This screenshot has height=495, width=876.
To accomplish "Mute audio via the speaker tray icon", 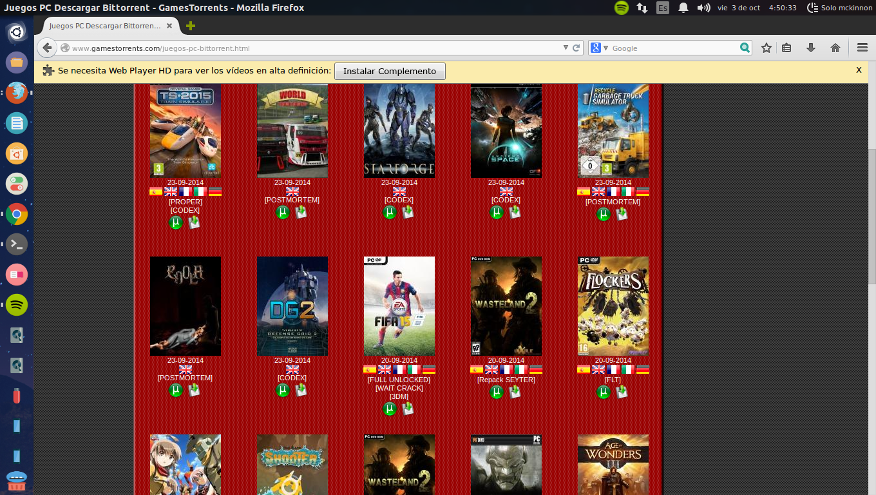I will (x=703, y=8).
